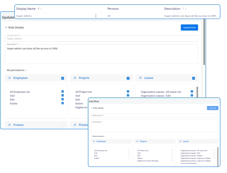227x173 pixels.
Task: Uncheck the Employees section header checkbox
Action: coord(63,78)
